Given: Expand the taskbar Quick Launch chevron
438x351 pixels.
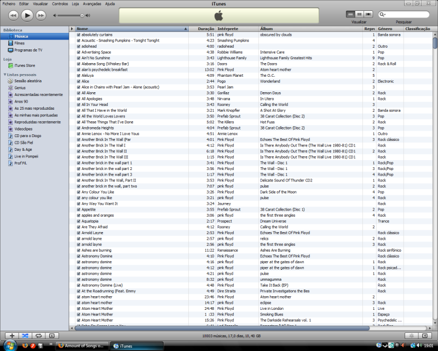Looking at the screenshot, I should click(x=50, y=344).
